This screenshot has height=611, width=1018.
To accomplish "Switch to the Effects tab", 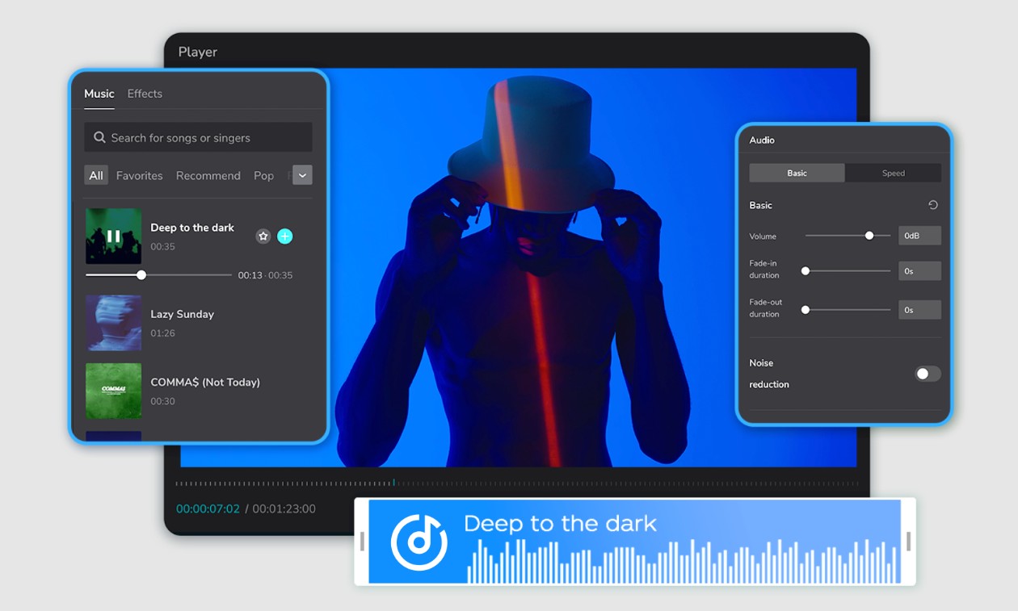I will tap(145, 94).
